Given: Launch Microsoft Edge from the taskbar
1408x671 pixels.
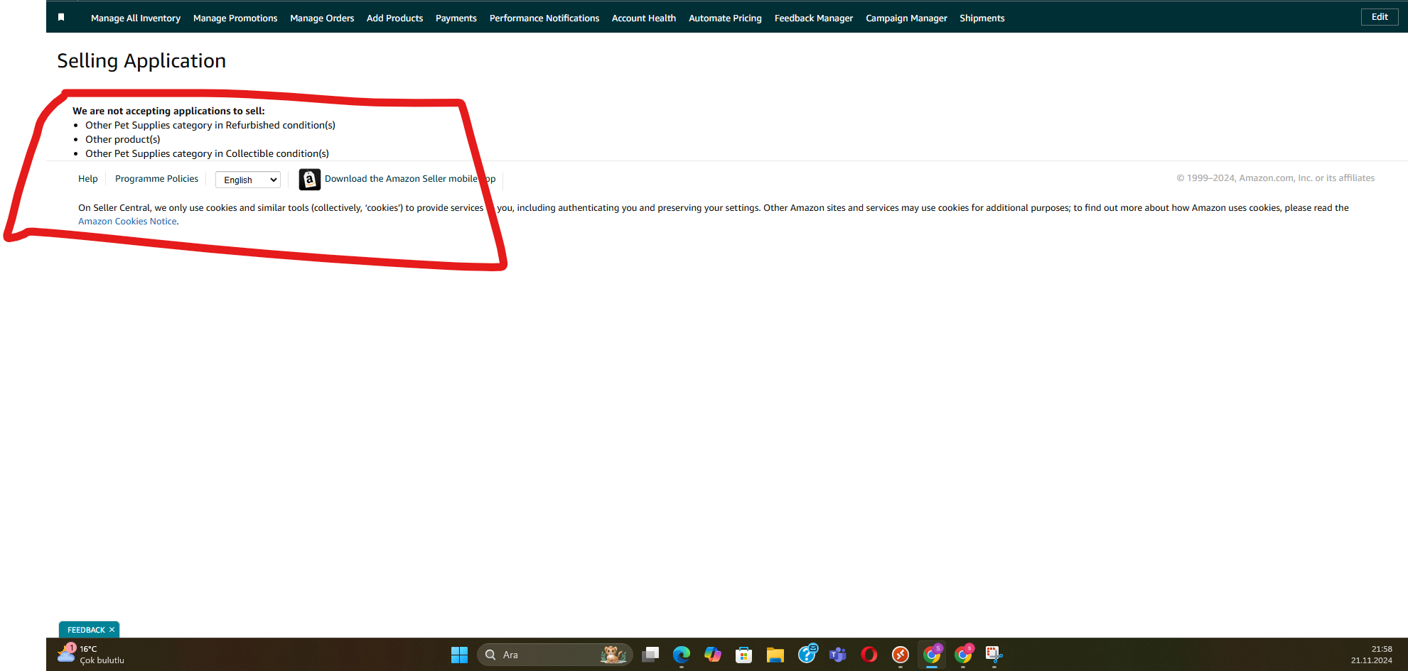Looking at the screenshot, I should pyautogui.click(x=682, y=655).
